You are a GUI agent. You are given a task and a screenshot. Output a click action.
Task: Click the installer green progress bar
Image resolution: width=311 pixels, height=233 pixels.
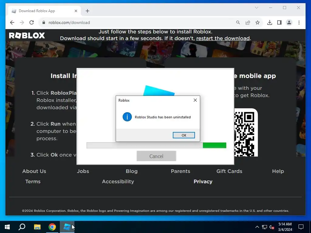click(x=214, y=145)
